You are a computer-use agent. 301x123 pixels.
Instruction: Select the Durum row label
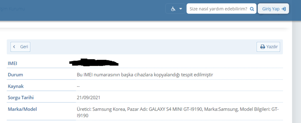pos(15,75)
